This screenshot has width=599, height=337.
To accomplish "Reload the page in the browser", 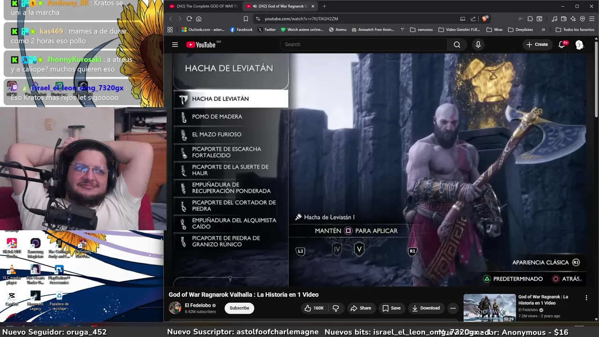I will (x=189, y=19).
